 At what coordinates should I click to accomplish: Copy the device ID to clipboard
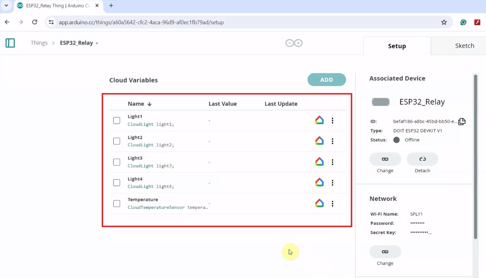click(462, 121)
